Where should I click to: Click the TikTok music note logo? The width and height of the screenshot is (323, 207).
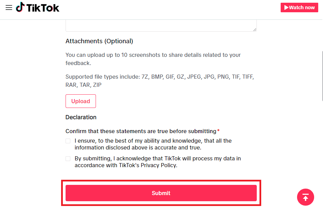[x=20, y=7]
